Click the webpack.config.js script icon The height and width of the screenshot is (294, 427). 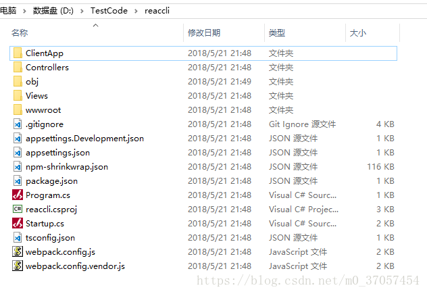point(18,251)
